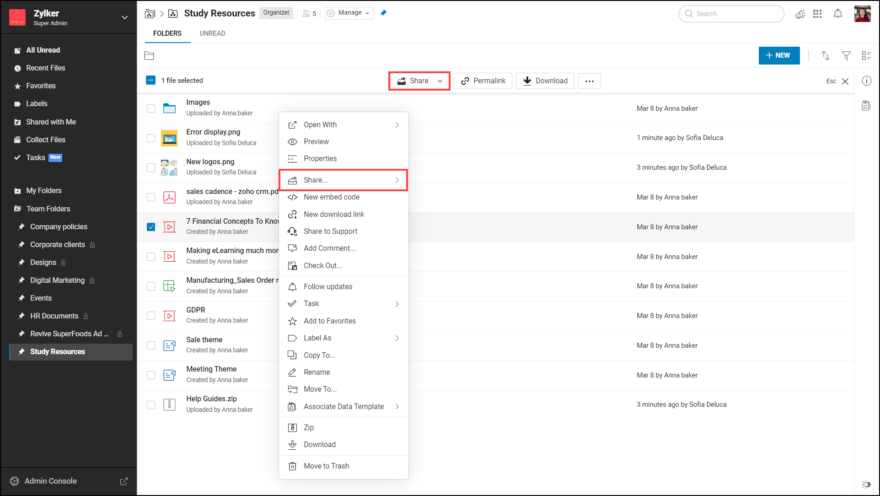Open the apps grid icon
880x496 pixels.
point(817,14)
